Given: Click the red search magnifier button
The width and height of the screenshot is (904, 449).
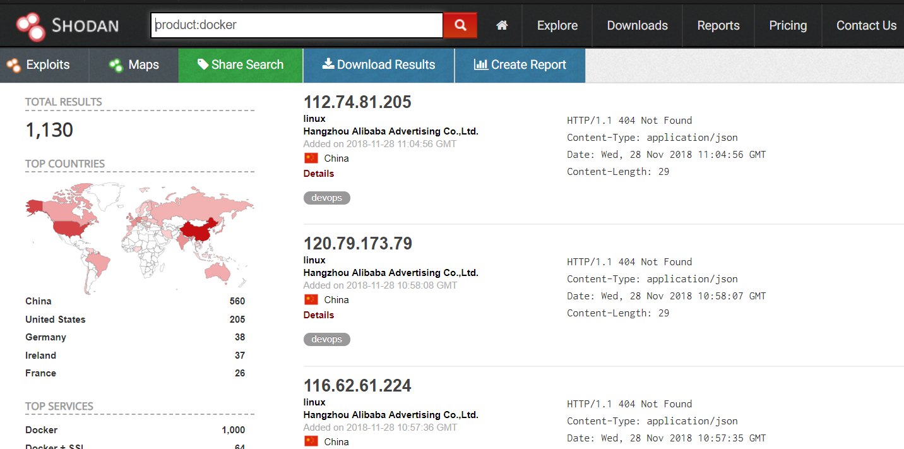Looking at the screenshot, I should [x=460, y=25].
